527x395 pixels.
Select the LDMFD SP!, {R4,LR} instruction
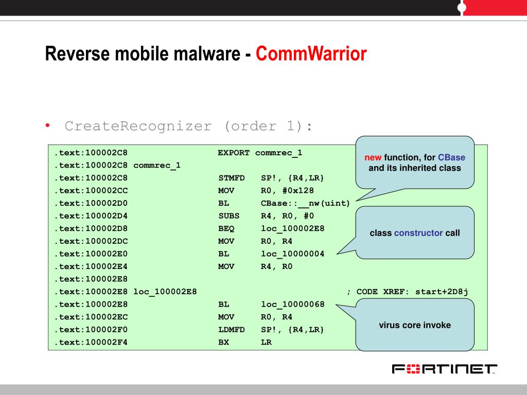(271, 330)
